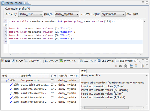Click the filter results arrows icon

click(x=142, y=66)
